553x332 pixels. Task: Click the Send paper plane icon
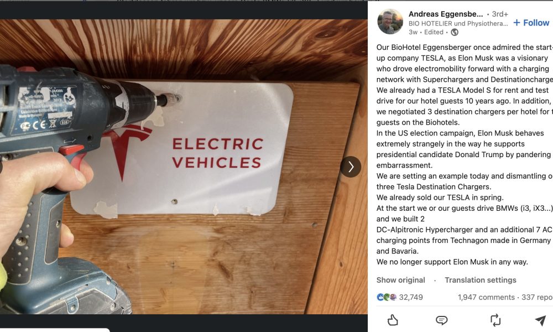coord(540,320)
